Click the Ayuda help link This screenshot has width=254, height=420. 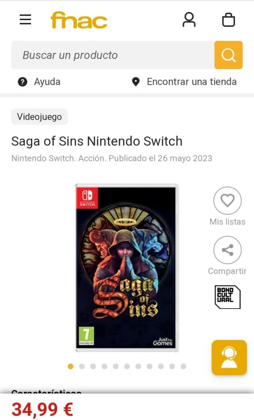click(x=47, y=82)
